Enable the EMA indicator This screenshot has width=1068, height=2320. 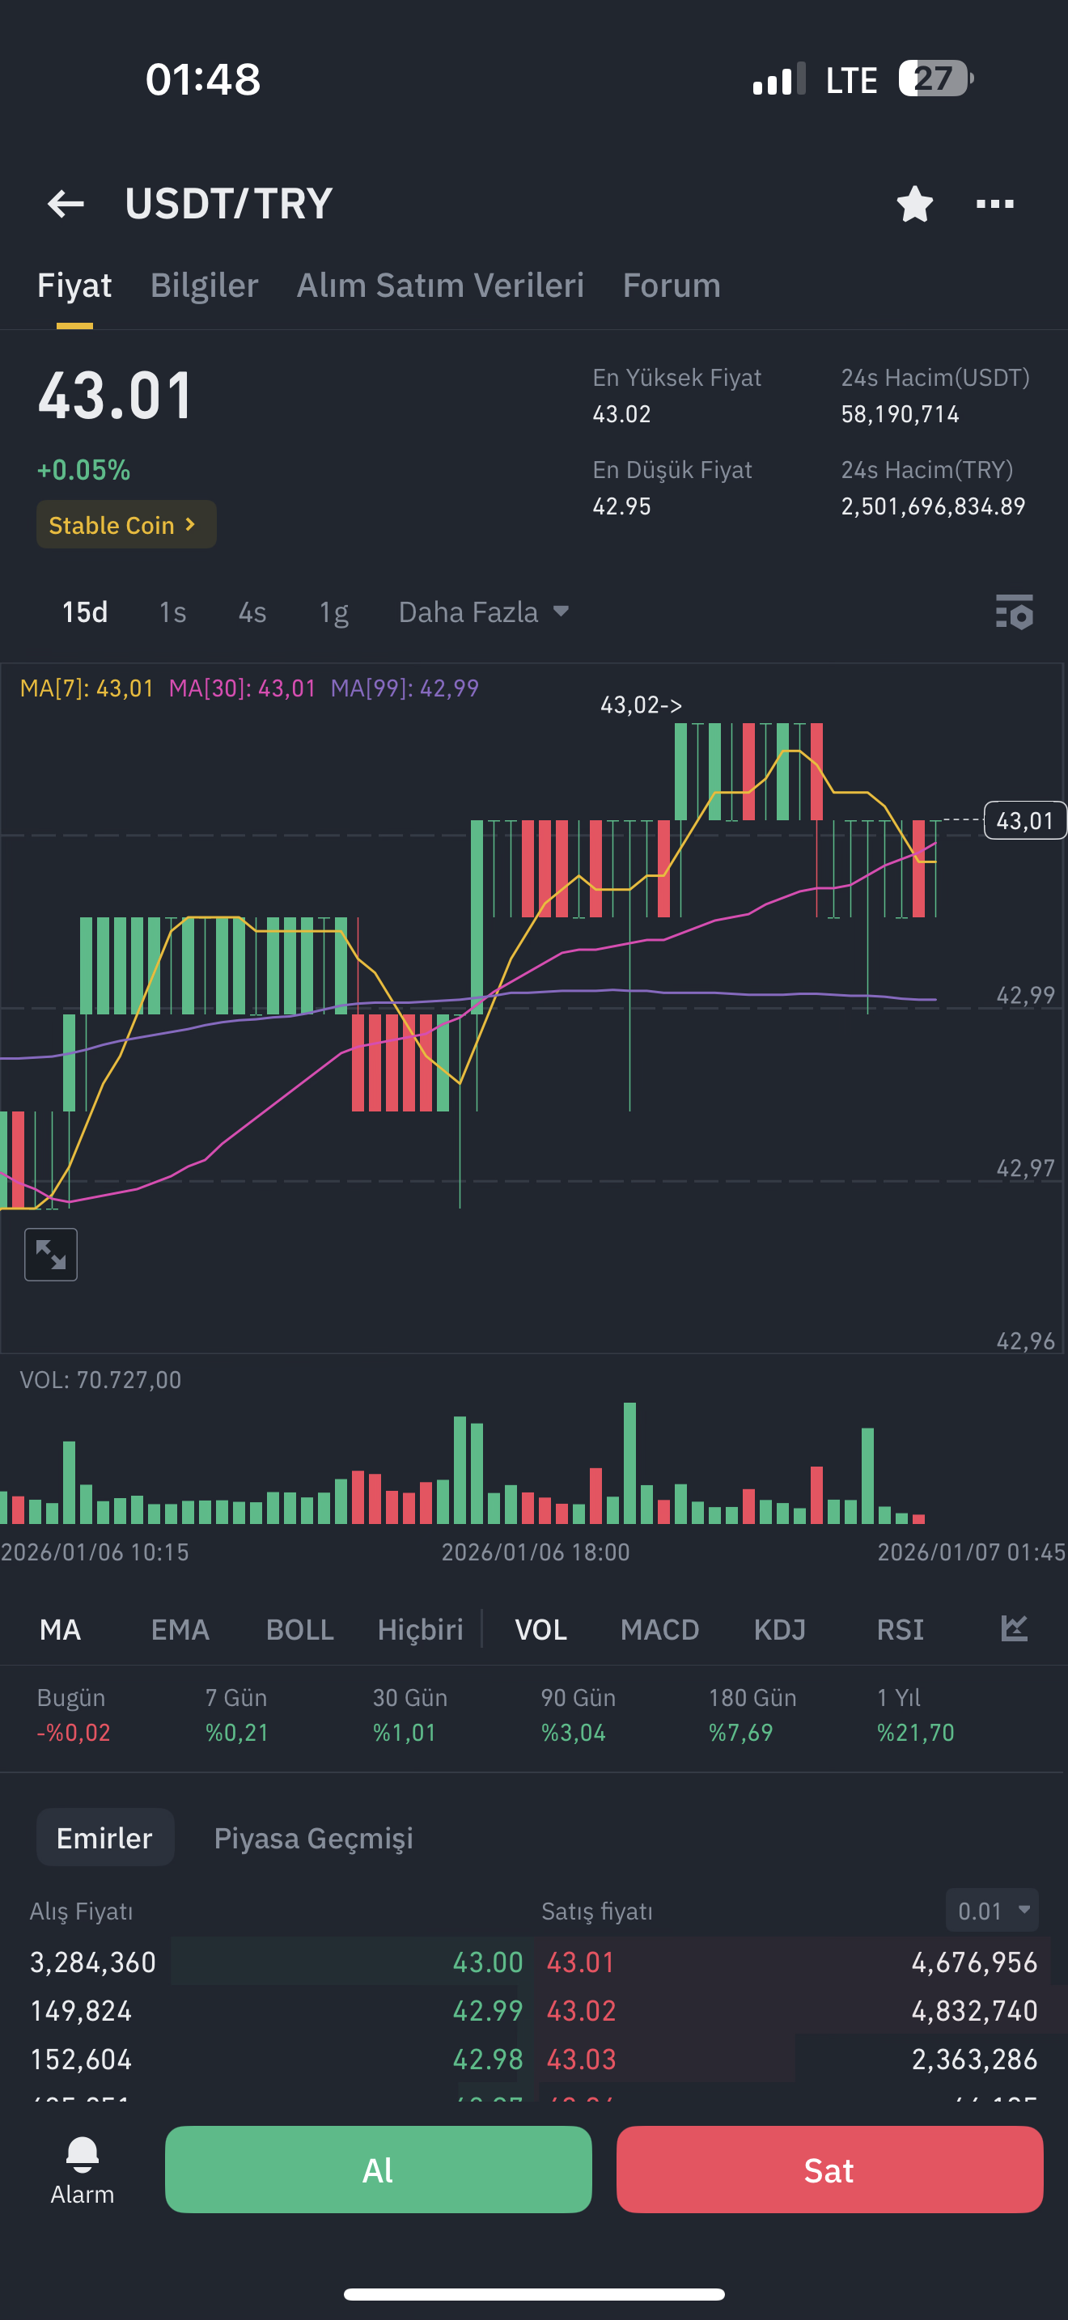coord(180,1629)
